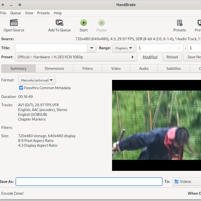Open the Format Matroska dropdown
Image resolution: width=201 pixels, height=201 pixels.
coord(37,80)
